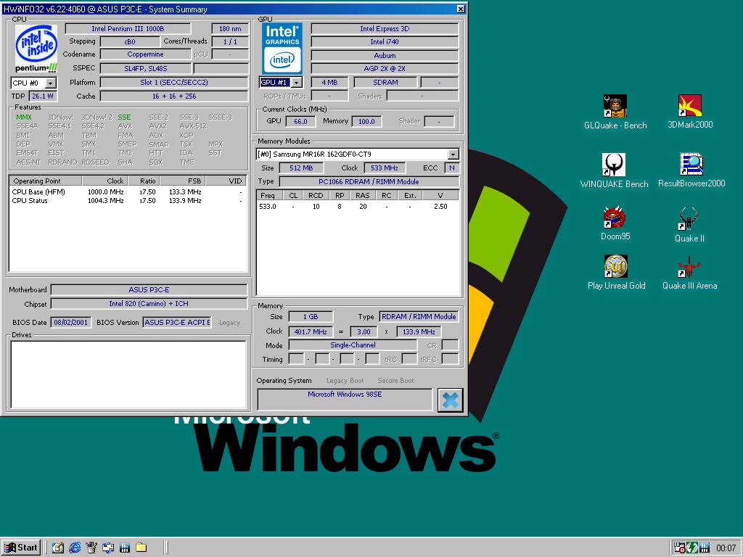Open Internet Explorer from quick launch
The width and height of the screenshot is (743, 557).
pyautogui.click(x=75, y=548)
